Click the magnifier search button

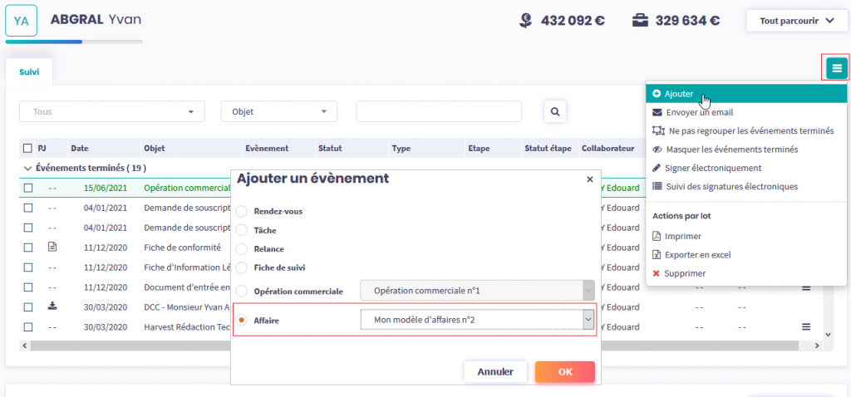pyautogui.click(x=555, y=110)
